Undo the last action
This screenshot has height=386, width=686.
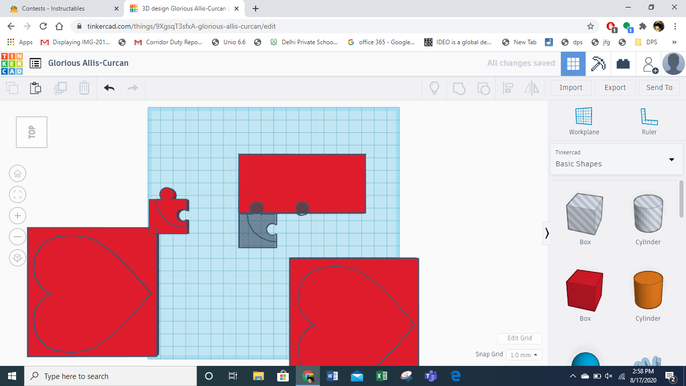click(109, 88)
